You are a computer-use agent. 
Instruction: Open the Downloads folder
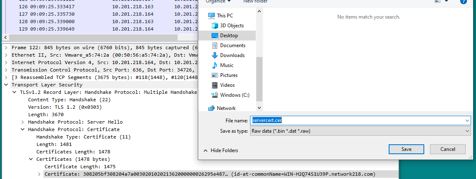coord(232,55)
